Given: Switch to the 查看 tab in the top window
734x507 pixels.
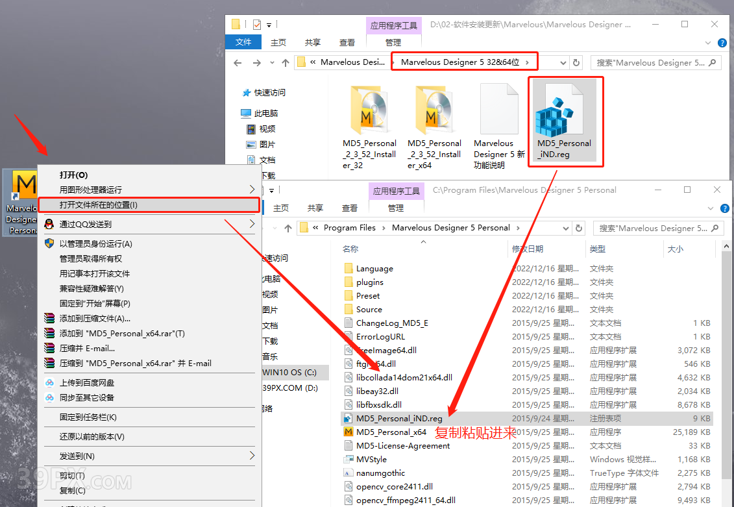Looking at the screenshot, I should pos(347,42).
